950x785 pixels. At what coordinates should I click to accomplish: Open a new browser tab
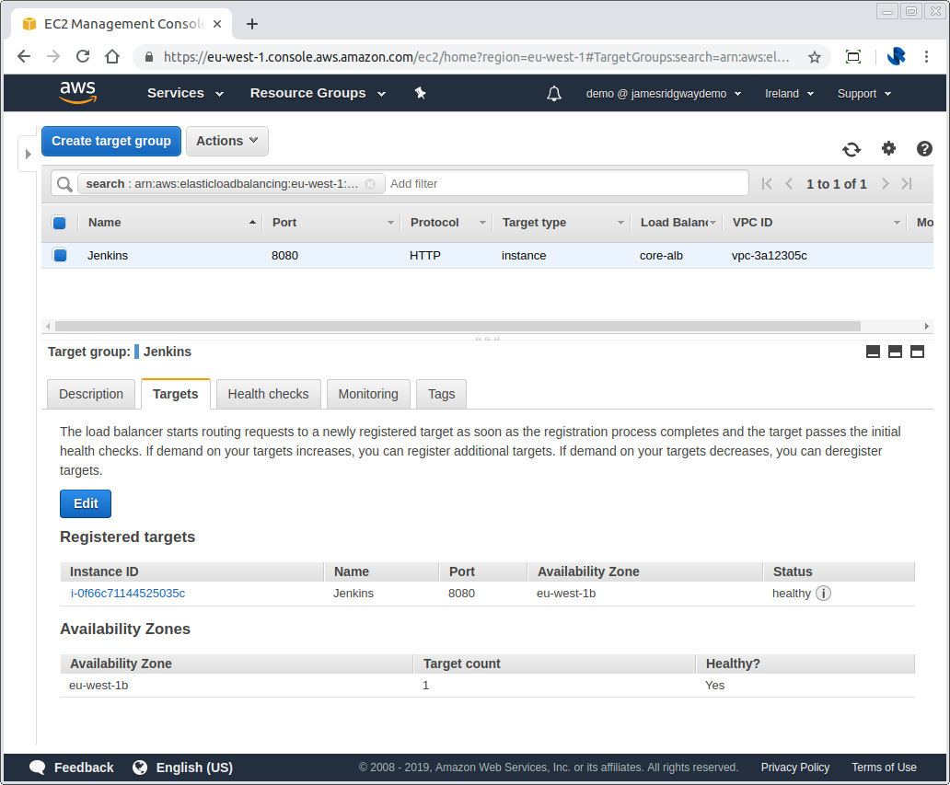252,24
